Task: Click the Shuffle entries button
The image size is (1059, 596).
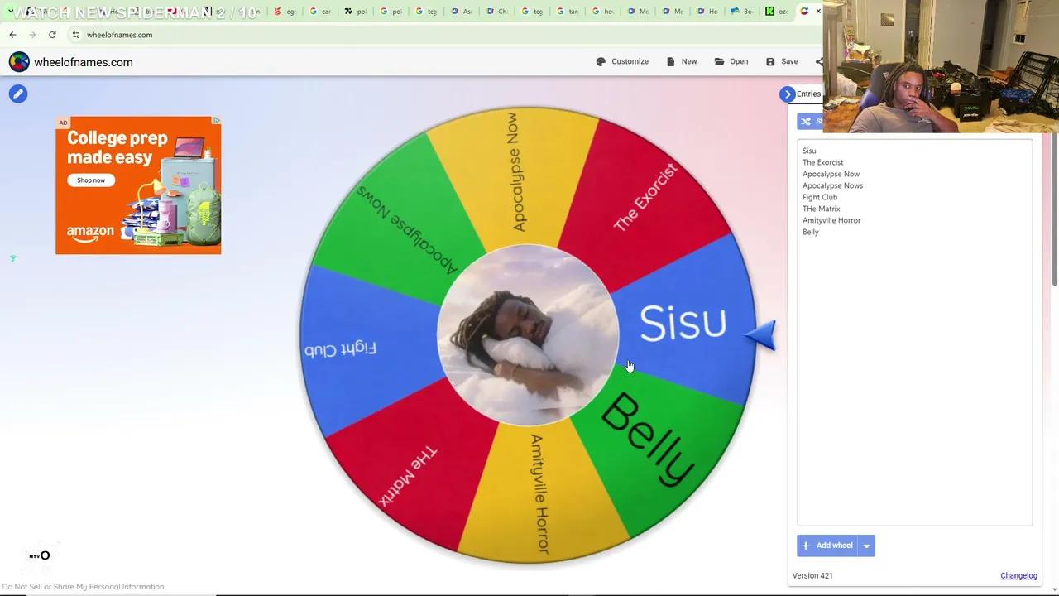Action: pos(811,122)
